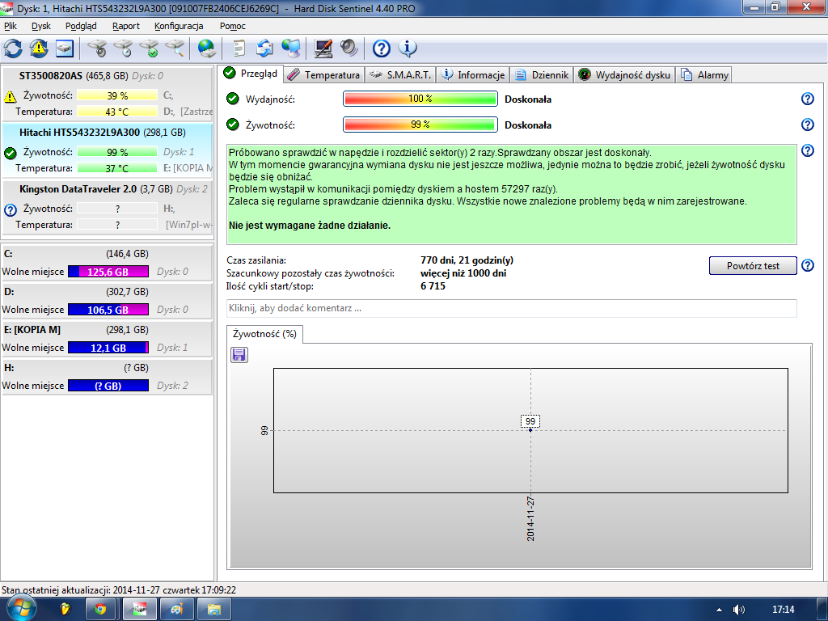
Task: Open the Dysk menu
Action: [x=41, y=26]
